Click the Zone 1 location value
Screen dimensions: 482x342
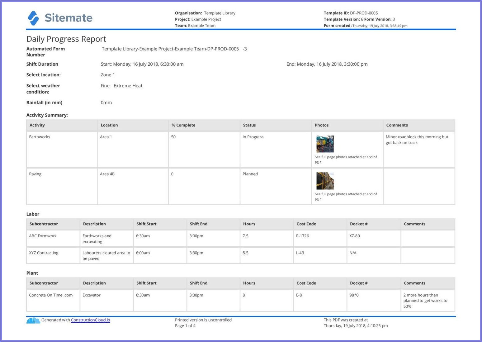click(108, 75)
